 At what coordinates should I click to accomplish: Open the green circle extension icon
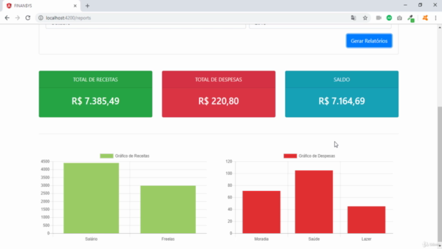[x=389, y=18]
